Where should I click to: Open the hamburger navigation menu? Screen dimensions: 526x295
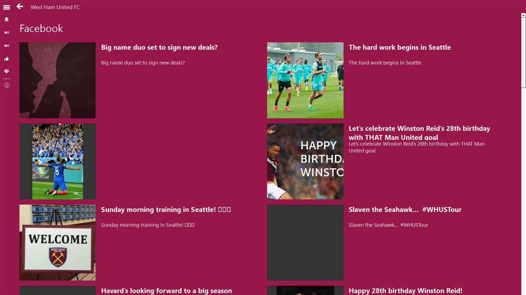7,7
